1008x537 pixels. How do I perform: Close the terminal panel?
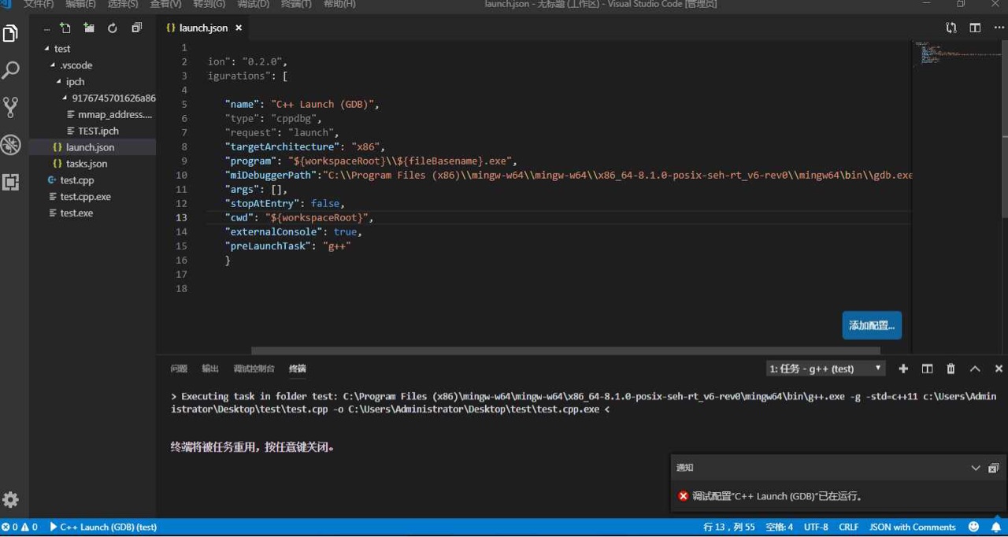[999, 368]
